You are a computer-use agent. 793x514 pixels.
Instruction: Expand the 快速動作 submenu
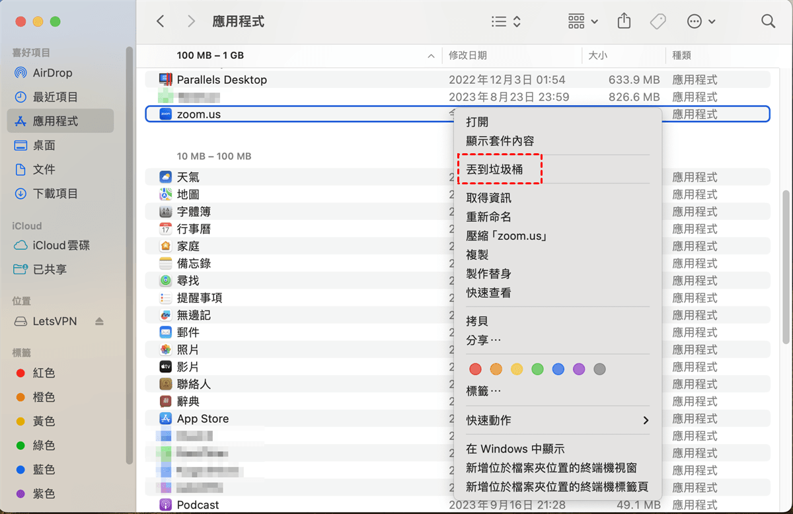(557, 420)
